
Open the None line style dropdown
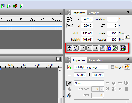point(89,83)
